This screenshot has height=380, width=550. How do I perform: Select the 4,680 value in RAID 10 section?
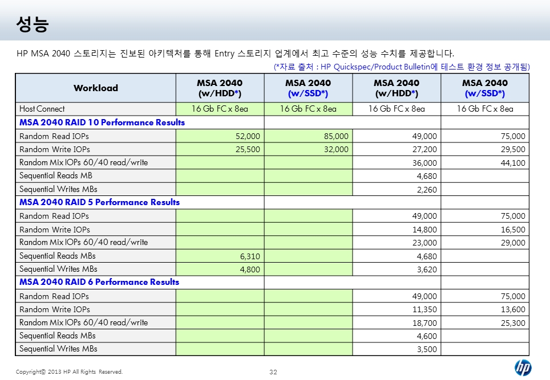(397, 176)
